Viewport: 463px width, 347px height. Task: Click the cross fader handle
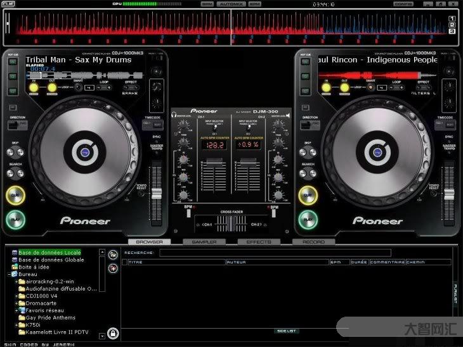pyautogui.click(x=231, y=224)
